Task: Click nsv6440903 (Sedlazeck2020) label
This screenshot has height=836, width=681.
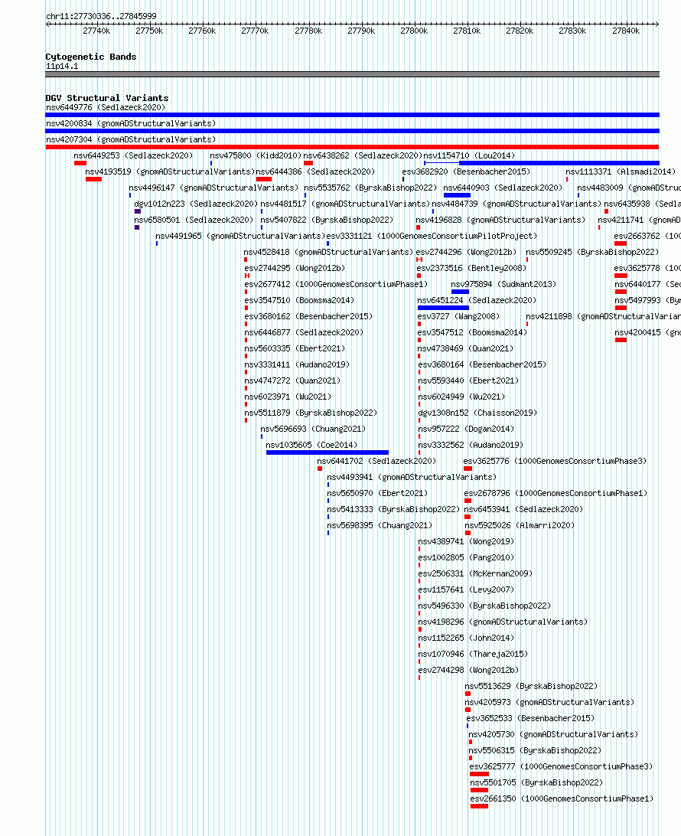Action: (x=503, y=187)
